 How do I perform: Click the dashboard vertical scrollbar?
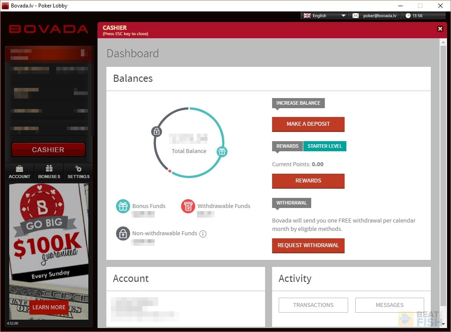click(x=443, y=176)
